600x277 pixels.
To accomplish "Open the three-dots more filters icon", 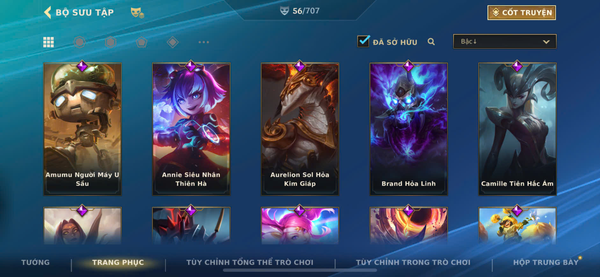I will (204, 42).
